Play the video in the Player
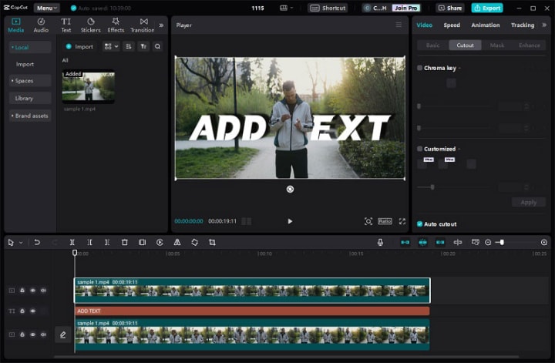The image size is (555, 363). 290,221
